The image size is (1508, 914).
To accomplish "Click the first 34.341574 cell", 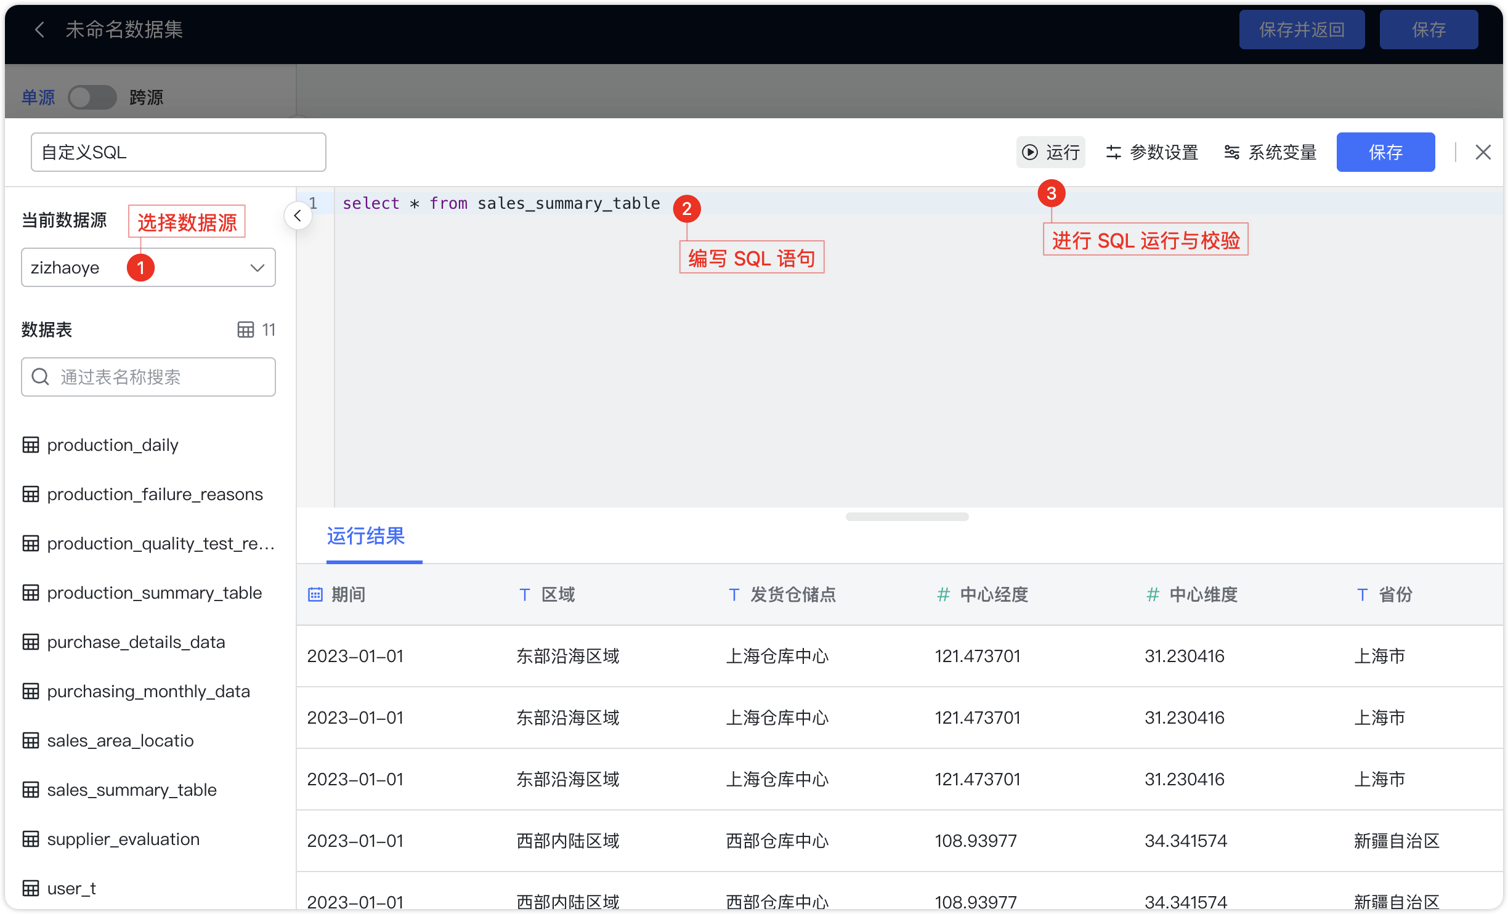I will click(x=1186, y=841).
